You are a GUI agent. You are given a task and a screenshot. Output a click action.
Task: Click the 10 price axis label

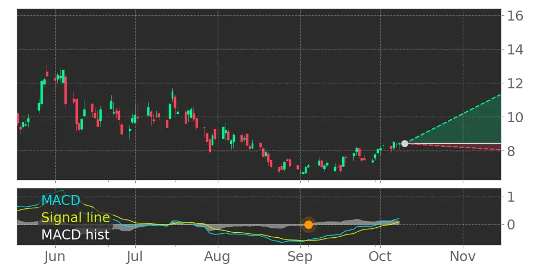pos(515,117)
